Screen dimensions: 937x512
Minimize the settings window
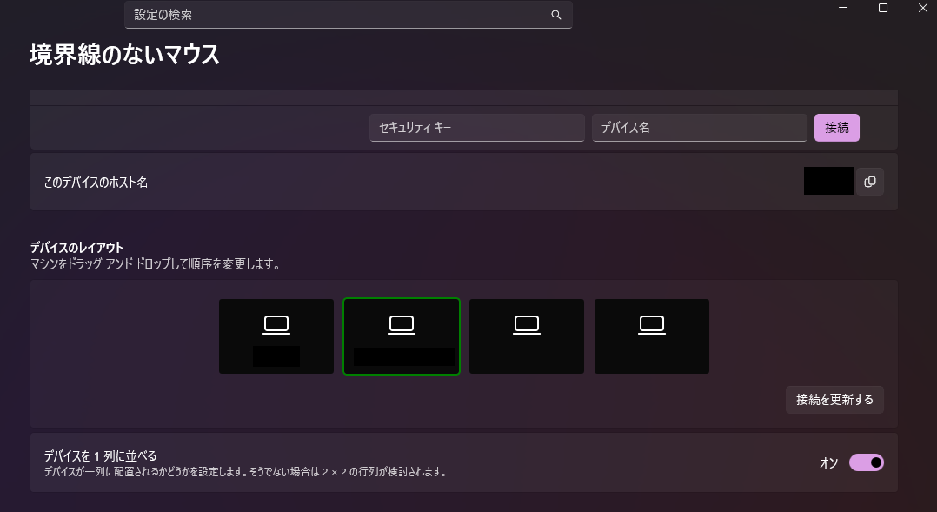tap(843, 8)
